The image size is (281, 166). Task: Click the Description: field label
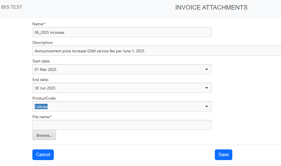click(43, 42)
